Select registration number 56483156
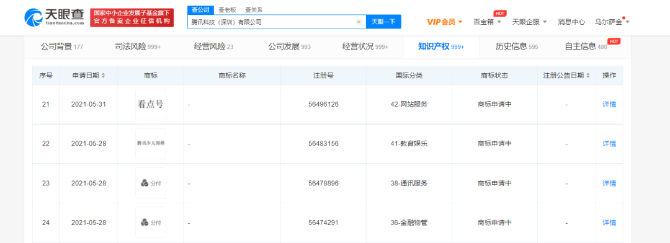This screenshot has height=243, width=670. point(323,143)
